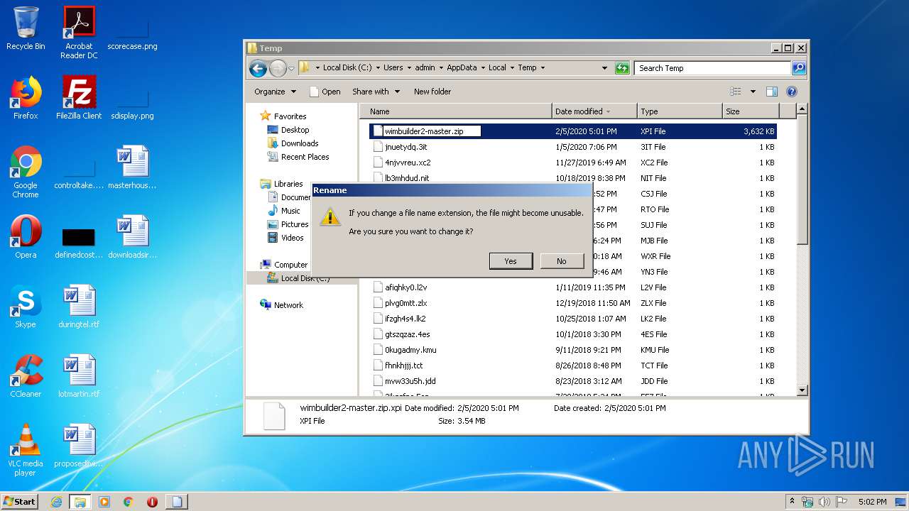The height and width of the screenshot is (511, 909).
Task: Select Firefox desktop icon
Action: (26, 98)
